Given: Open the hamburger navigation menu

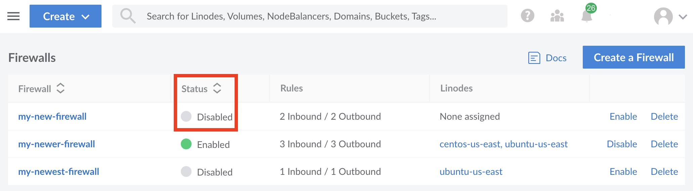Looking at the screenshot, I should [13, 16].
